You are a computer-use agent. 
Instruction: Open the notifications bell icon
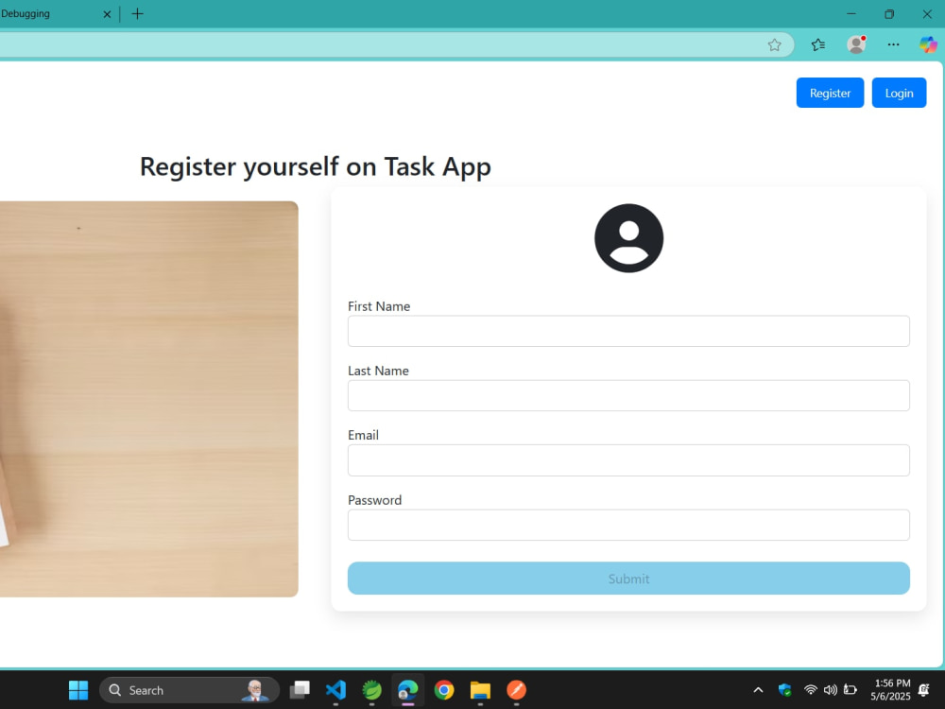pos(924,690)
